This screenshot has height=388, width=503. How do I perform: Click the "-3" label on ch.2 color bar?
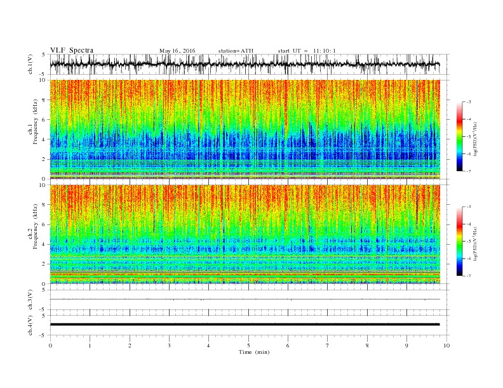[469, 207]
